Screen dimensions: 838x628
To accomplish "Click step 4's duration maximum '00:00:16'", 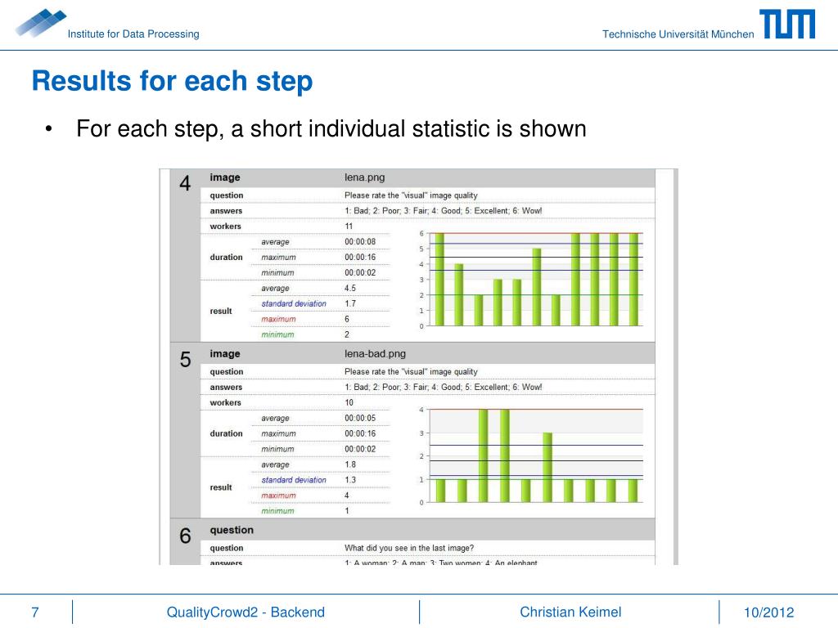I will (360, 258).
